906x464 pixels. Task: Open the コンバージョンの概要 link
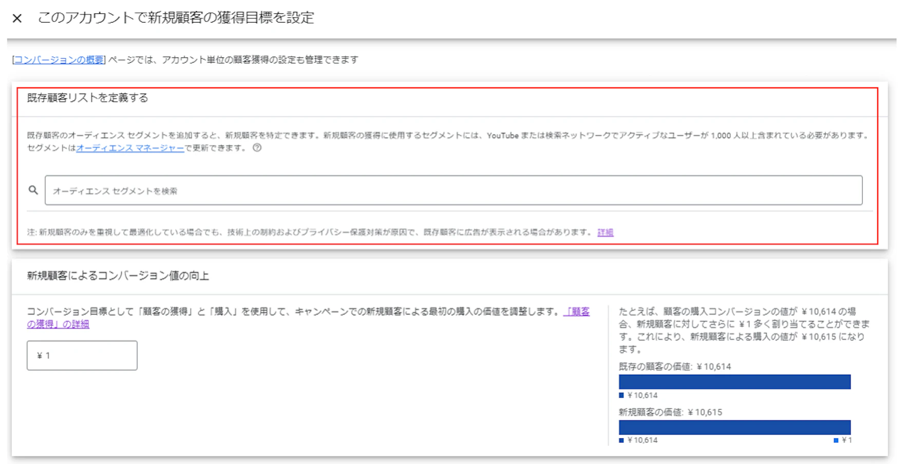tap(59, 60)
